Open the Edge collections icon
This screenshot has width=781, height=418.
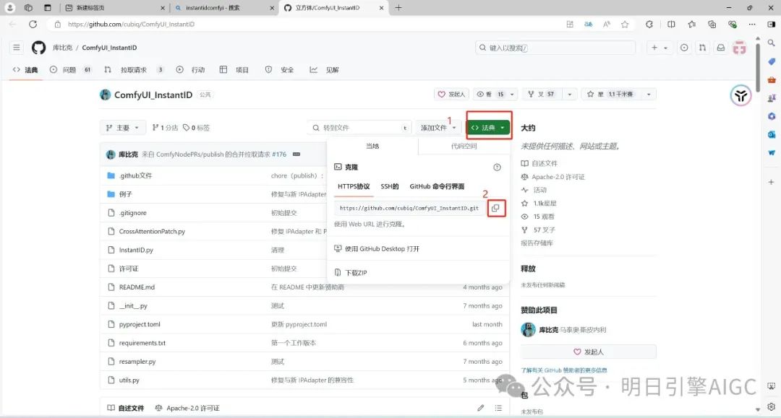coord(712,24)
